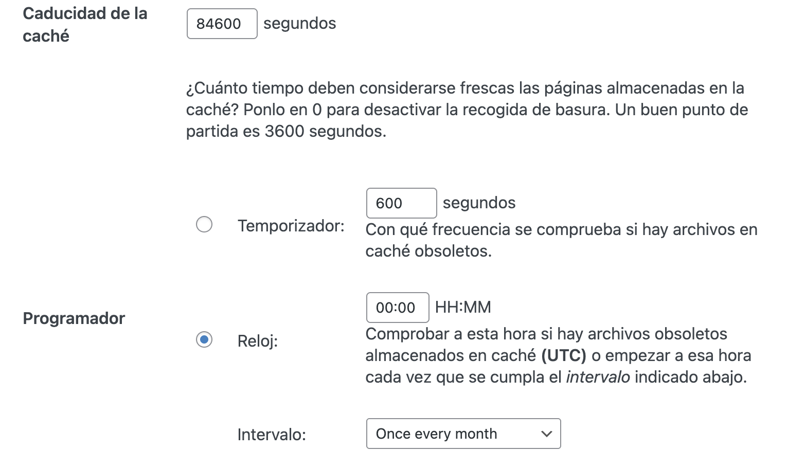Click the "Programador" section heading
The width and height of the screenshot is (787, 468).
click(74, 318)
